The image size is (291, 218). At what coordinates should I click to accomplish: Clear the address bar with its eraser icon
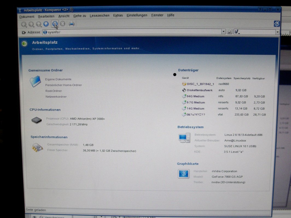(24, 33)
